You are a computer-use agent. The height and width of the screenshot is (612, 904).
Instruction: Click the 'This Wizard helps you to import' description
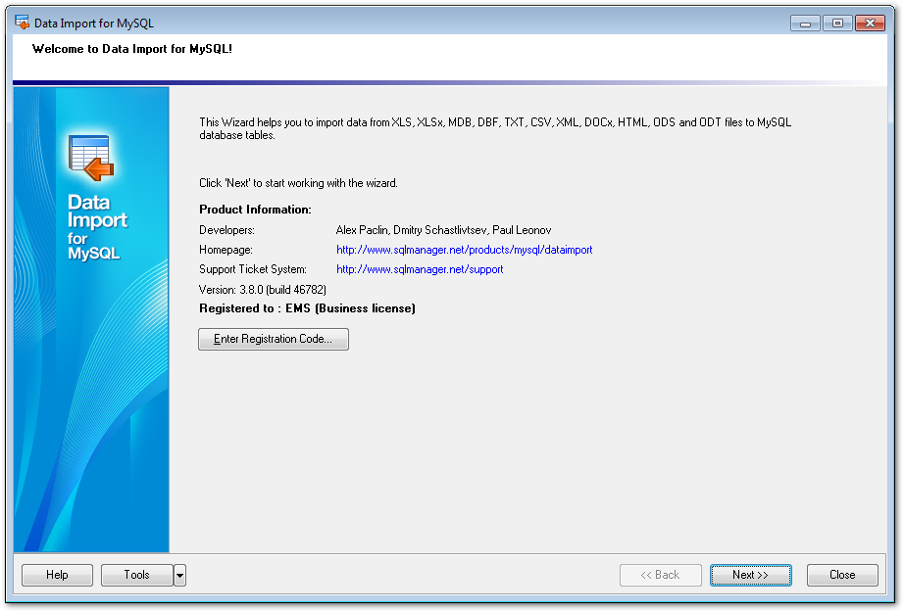(x=495, y=128)
